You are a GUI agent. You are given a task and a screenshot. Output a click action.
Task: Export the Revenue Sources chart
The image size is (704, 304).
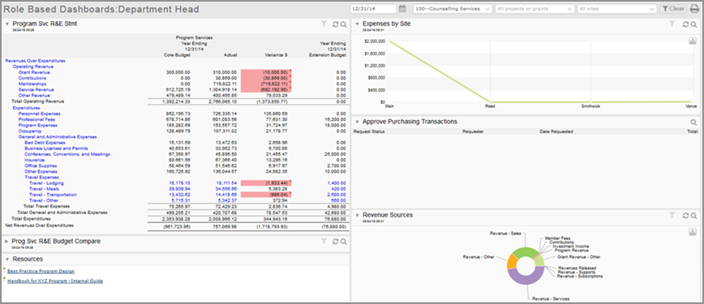pos(692,232)
